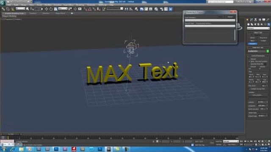Image resolution: width=271 pixels, height=152 pixels.
Task: Collapse the Object Type rollout
Action: point(258,33)
